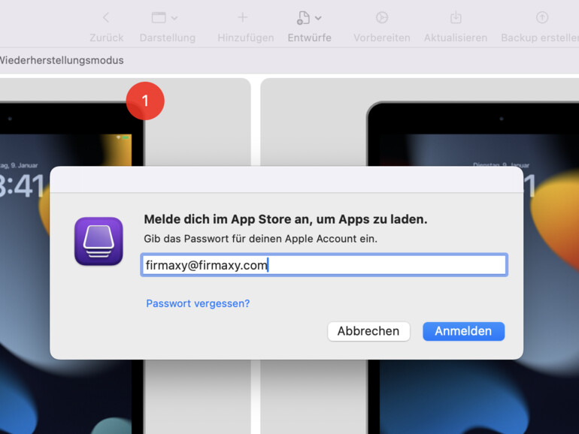
Task: Click the Abbrechen button
Action: pos(368,331)
